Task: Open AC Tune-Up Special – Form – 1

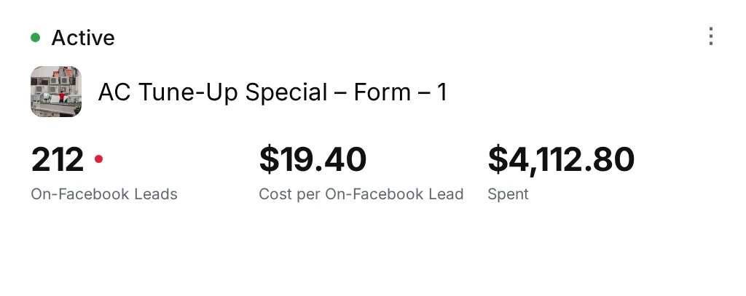Action: tap(272, 92)
